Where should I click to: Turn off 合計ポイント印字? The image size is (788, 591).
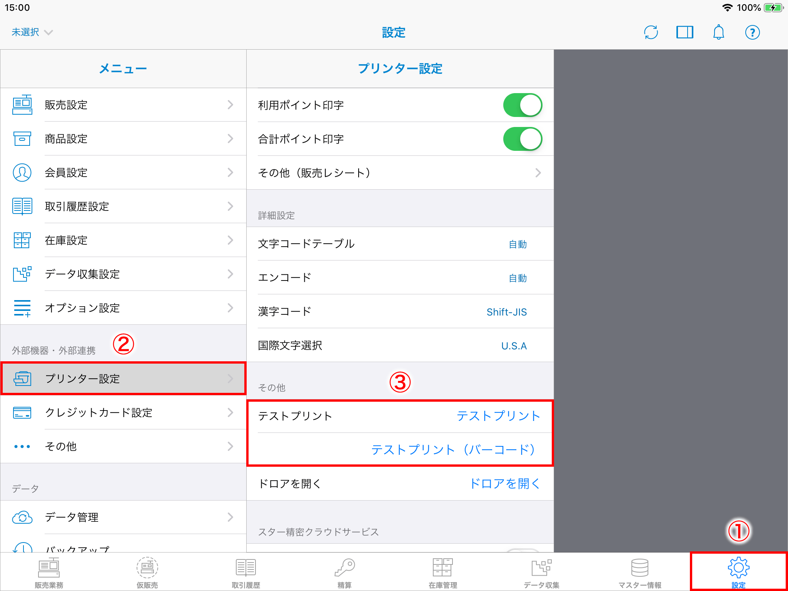tap(522, 139)
